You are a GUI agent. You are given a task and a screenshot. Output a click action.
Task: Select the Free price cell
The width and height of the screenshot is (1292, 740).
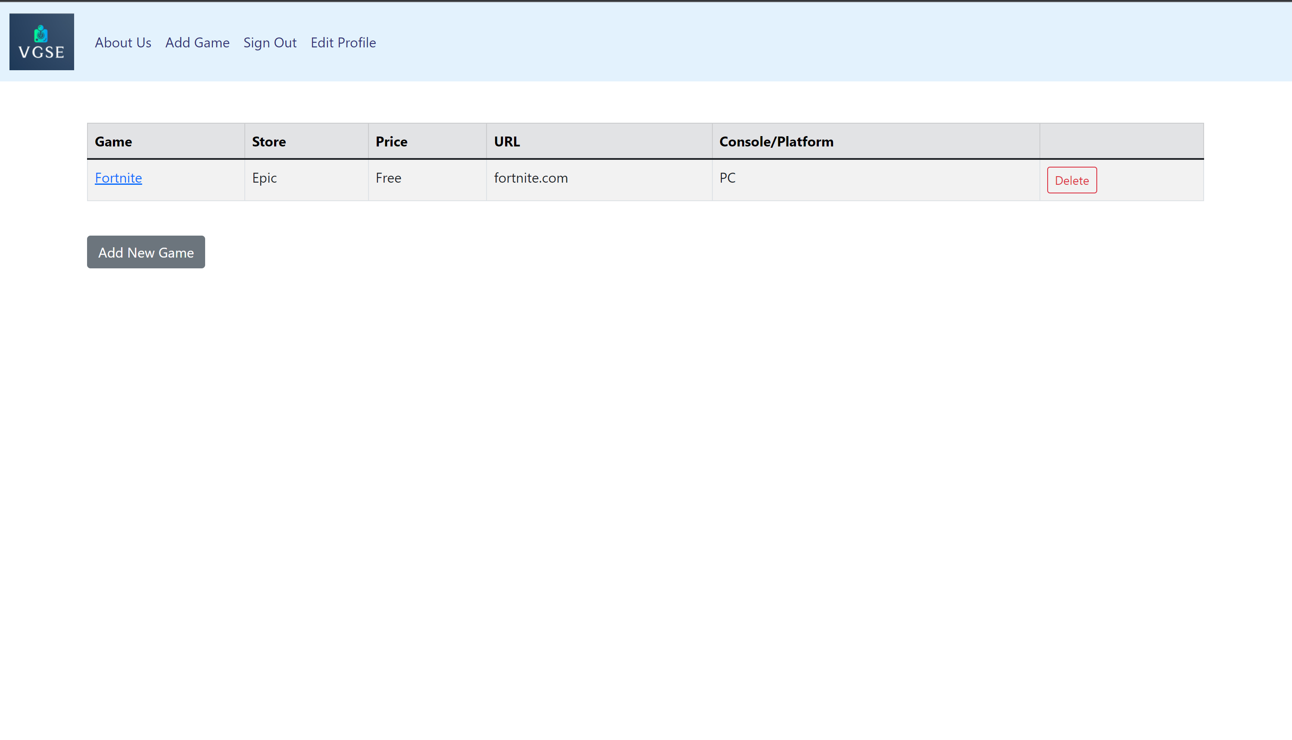(x=428, y=180)
